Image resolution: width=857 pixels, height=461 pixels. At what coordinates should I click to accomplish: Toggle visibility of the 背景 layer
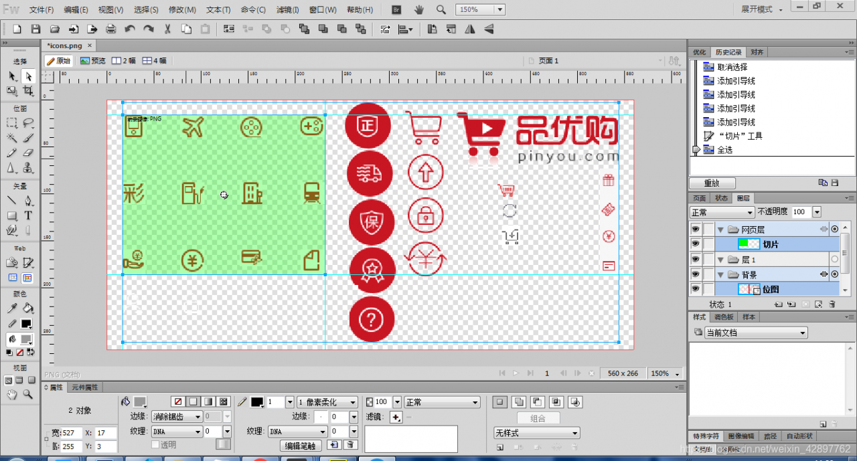(x=696, y=274)
